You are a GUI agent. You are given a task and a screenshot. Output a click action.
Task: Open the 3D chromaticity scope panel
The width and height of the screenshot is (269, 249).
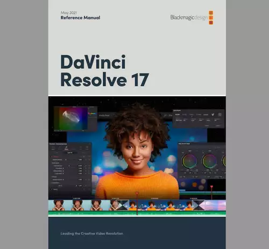coord(71,118)
